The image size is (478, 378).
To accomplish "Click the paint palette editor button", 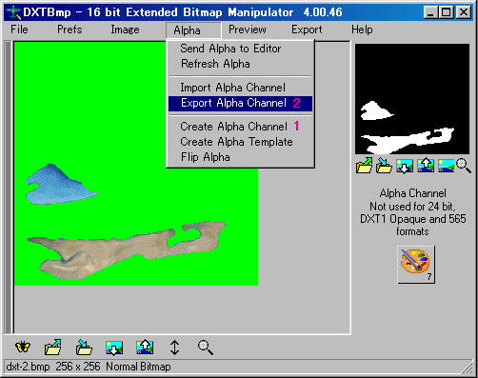I will (x=416, y=265).
